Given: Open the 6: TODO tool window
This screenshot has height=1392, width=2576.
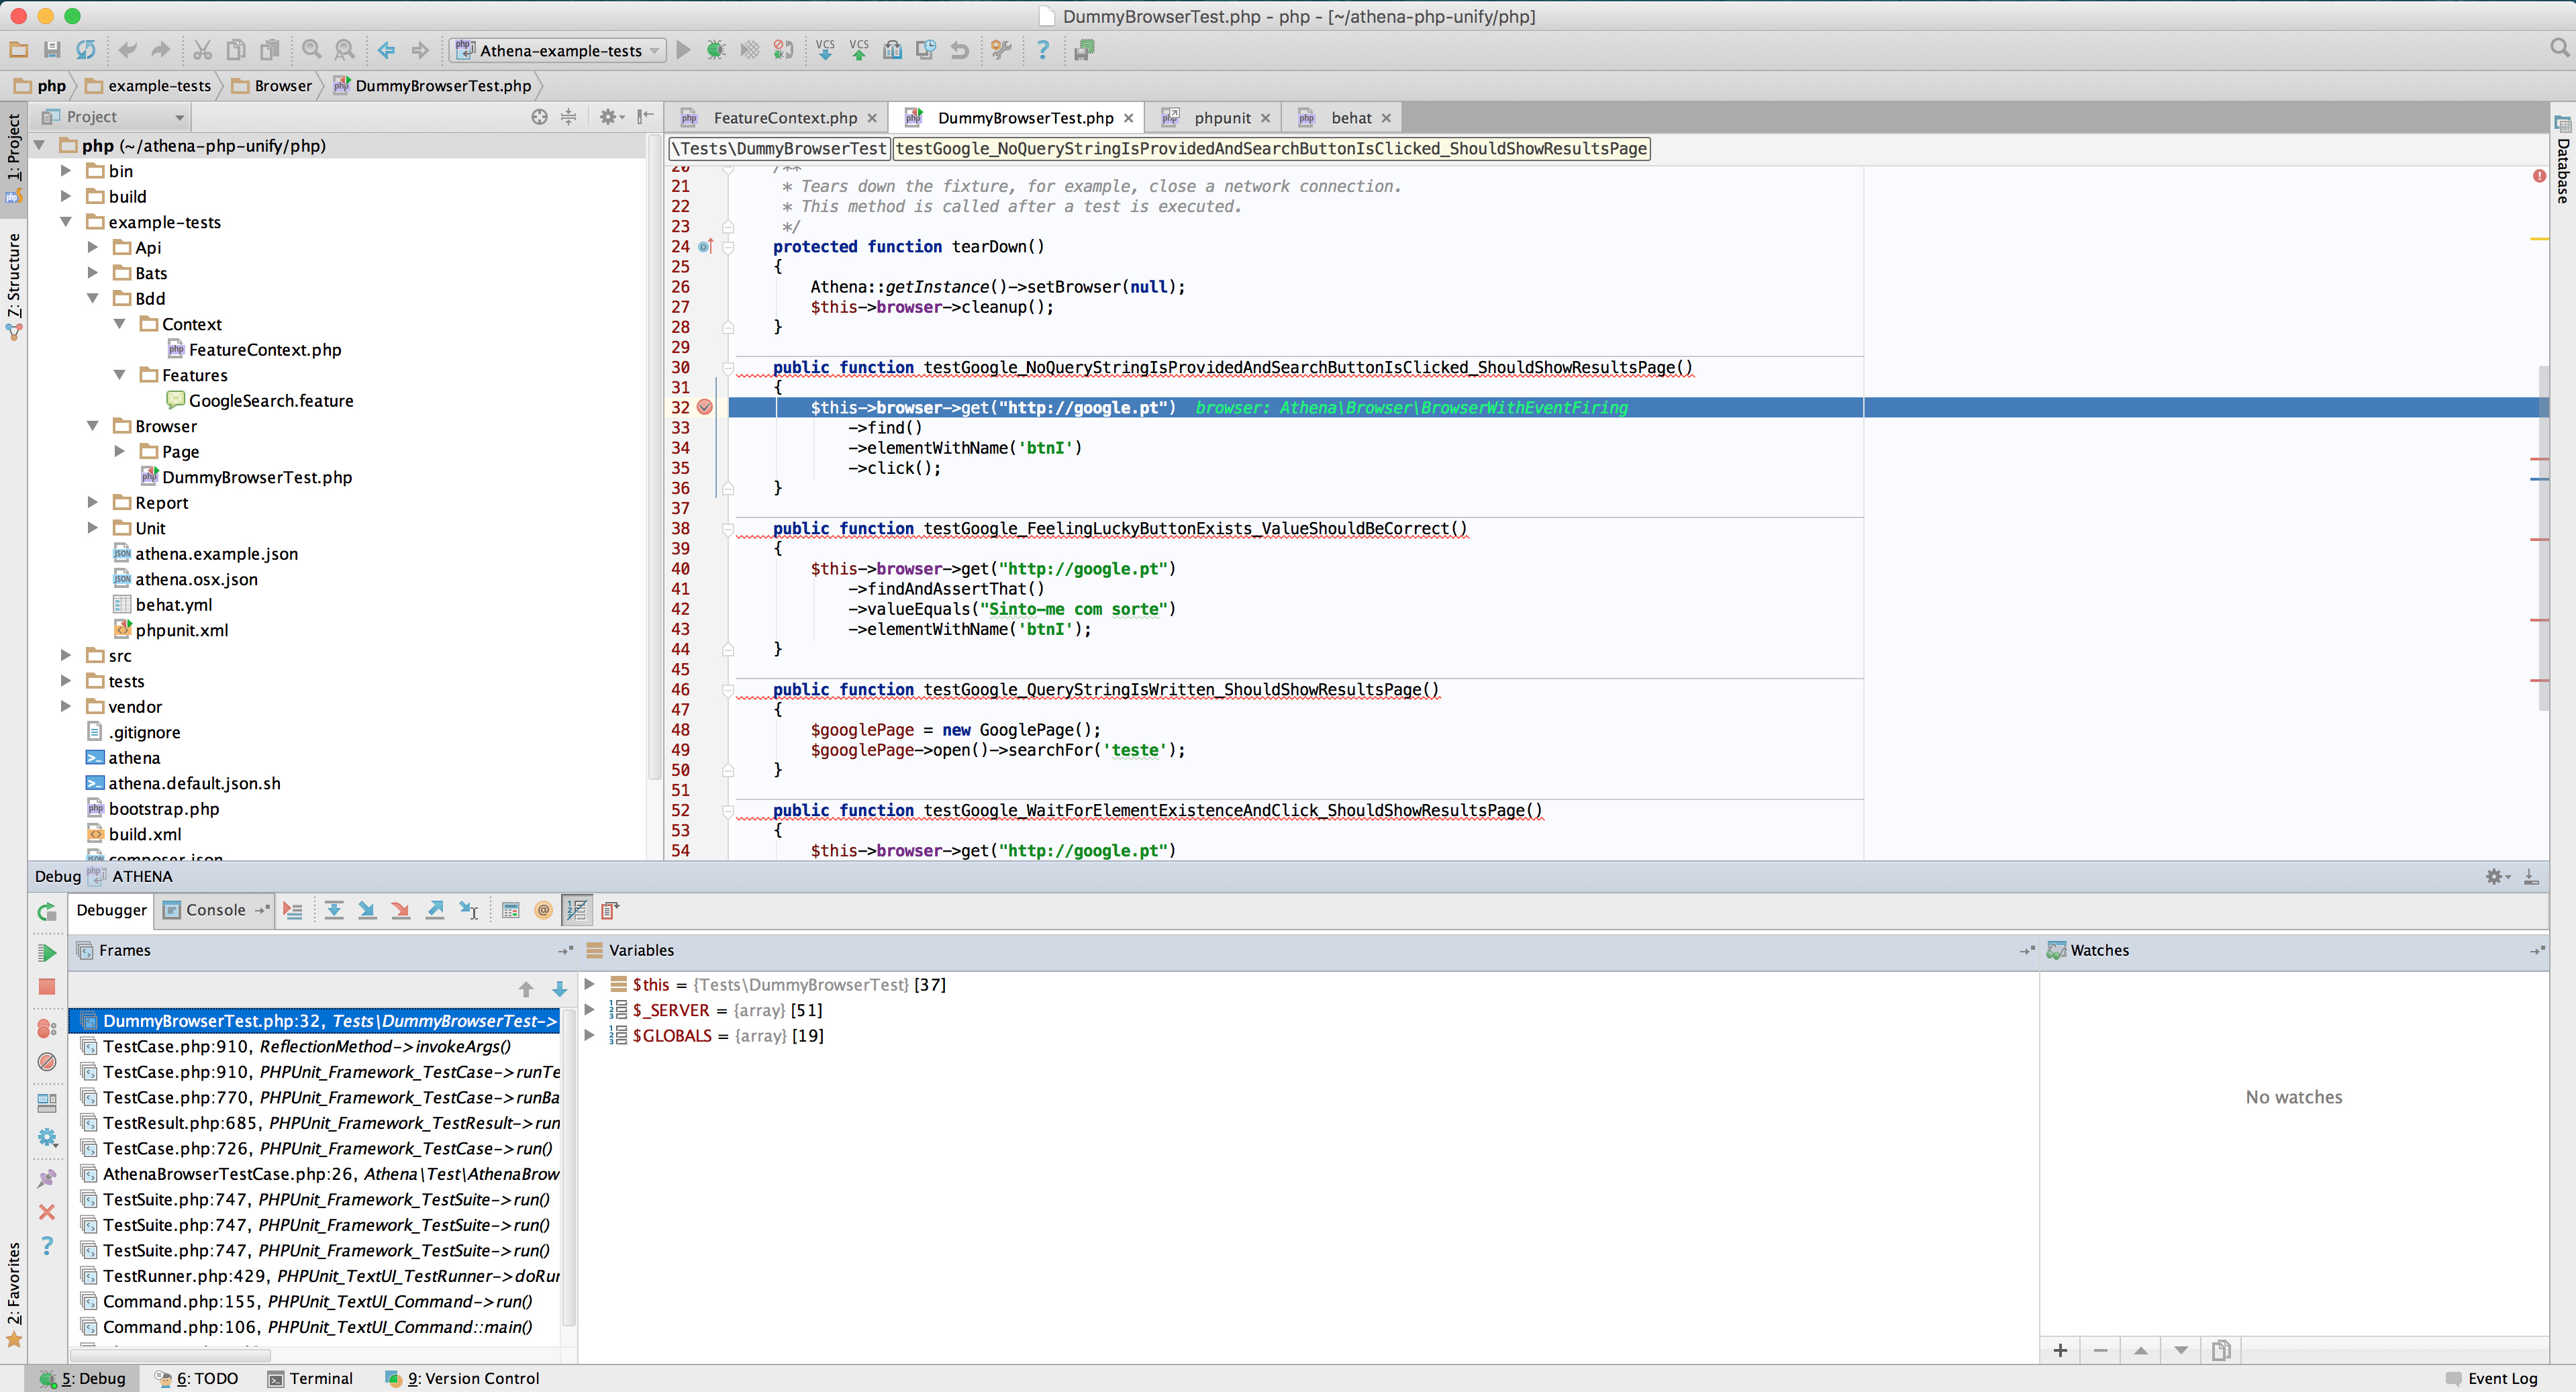Looking at the screenshot, I should pos(198,1378).
